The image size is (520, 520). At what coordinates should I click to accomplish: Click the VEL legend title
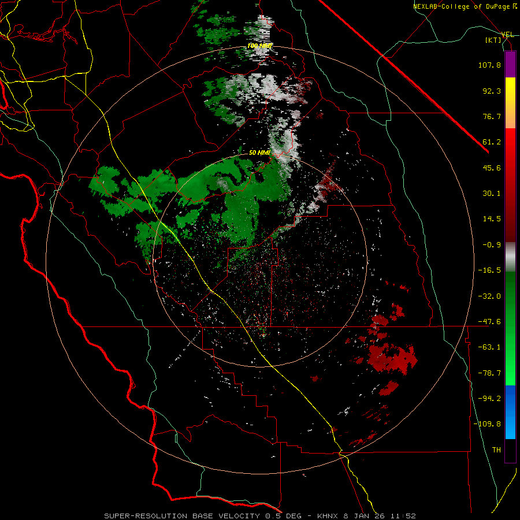[x=507, y=35]
